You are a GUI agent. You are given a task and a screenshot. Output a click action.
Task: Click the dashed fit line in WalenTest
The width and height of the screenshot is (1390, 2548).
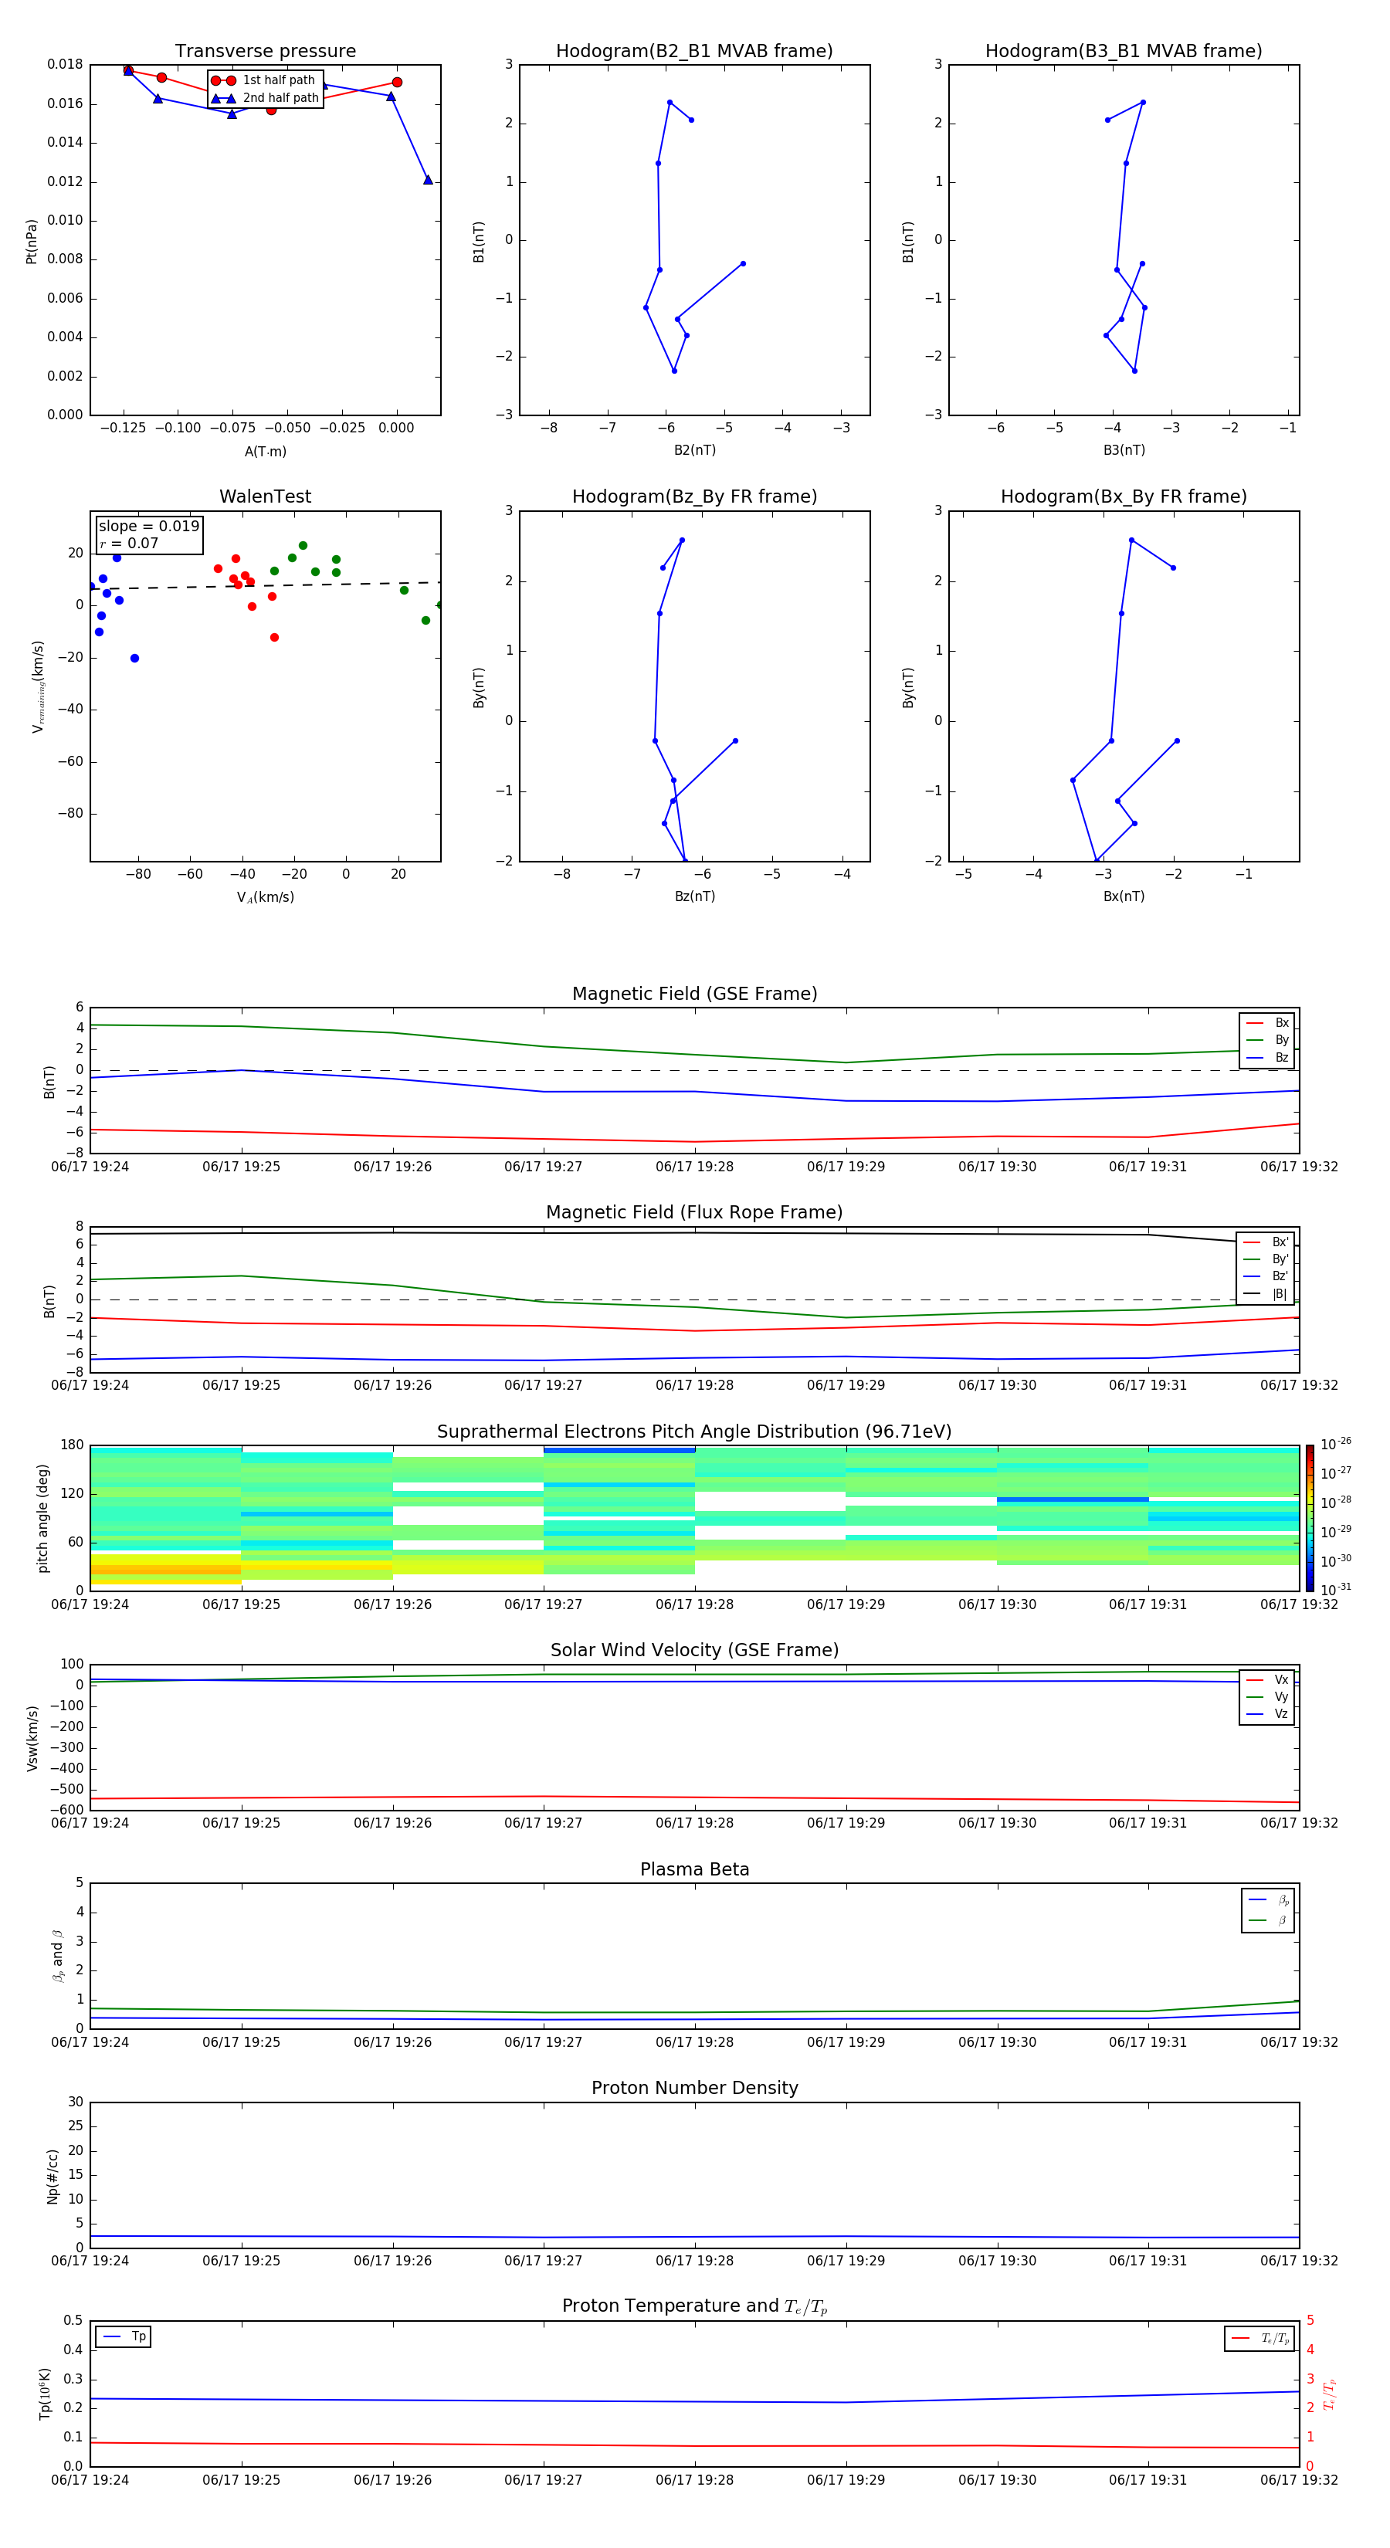pyautogui.click(x=265, y=585)
